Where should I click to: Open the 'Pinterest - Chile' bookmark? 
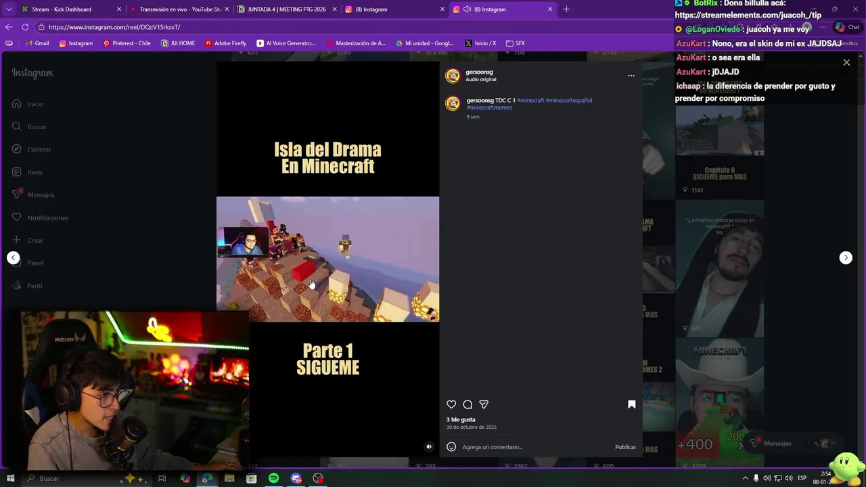pyautogui.click(x=127, y=43)
